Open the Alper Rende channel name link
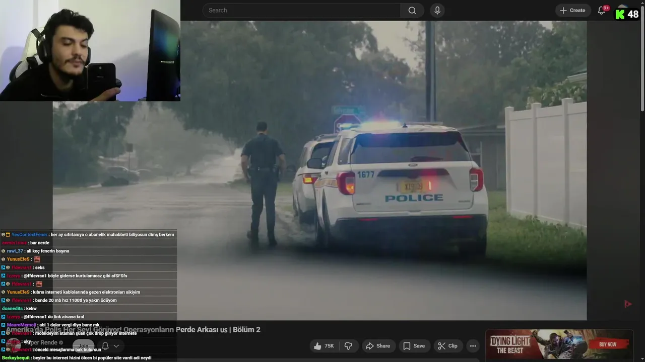The width and height of the screenshot is (645, 362). pyautogui.click(x=41, y=342)
